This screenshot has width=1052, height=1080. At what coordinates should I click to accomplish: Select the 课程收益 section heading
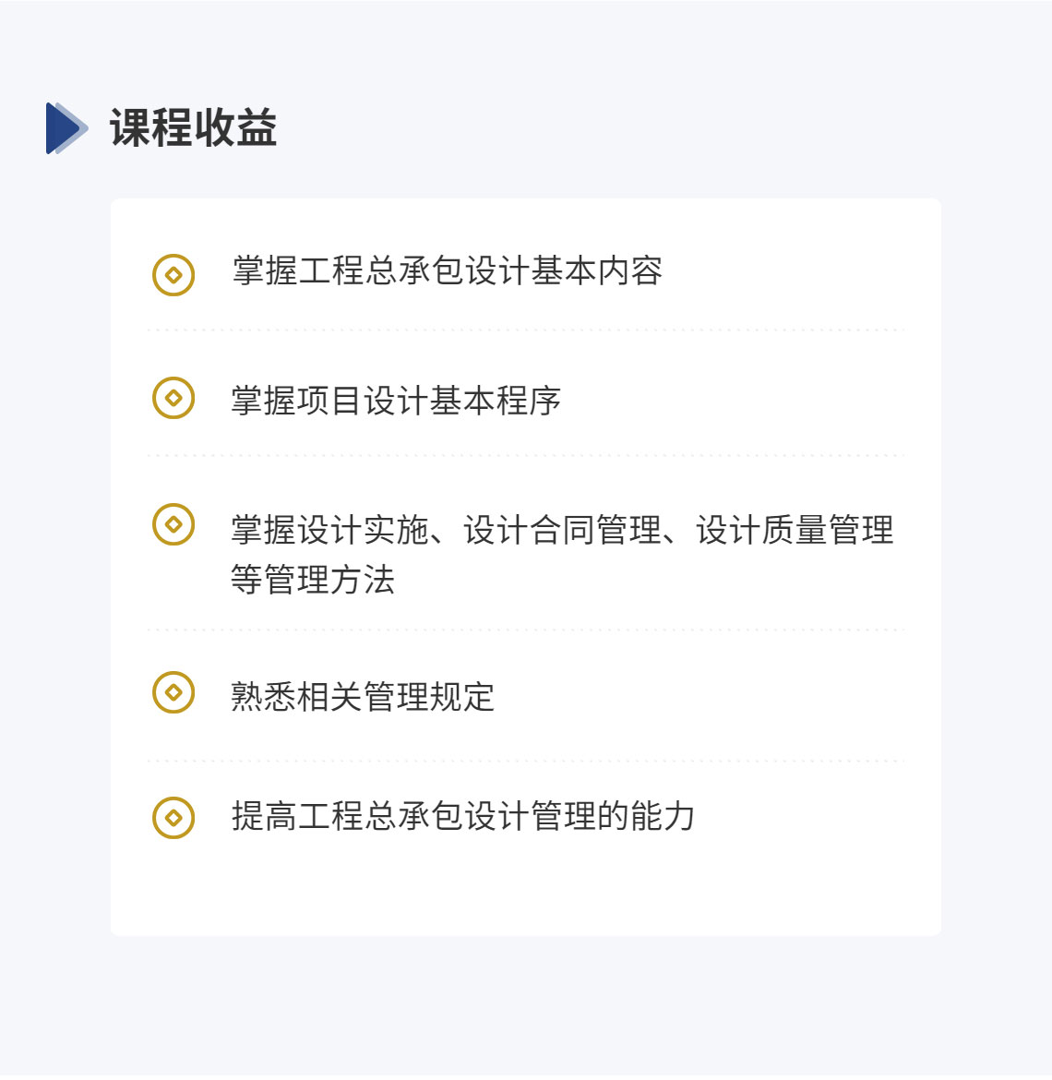(x=194, y=128)
